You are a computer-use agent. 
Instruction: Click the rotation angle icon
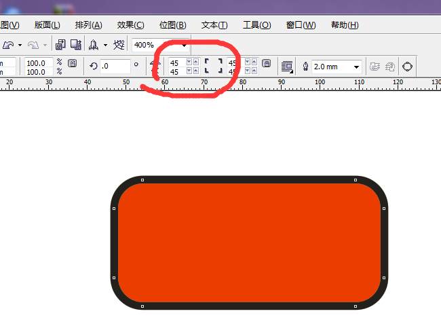click(x=94, y=66)
